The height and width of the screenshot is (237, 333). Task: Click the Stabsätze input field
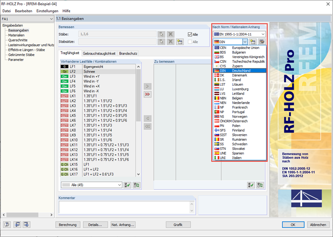pos(117,42)
